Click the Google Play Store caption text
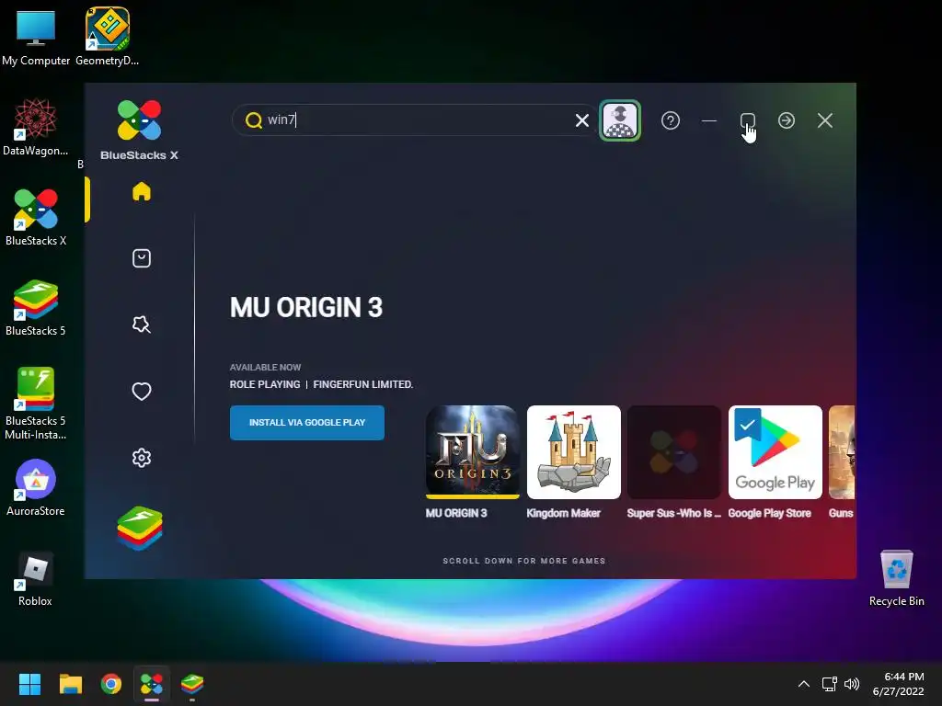The height and width of the screenshot is (706, 942). [769, 513]
